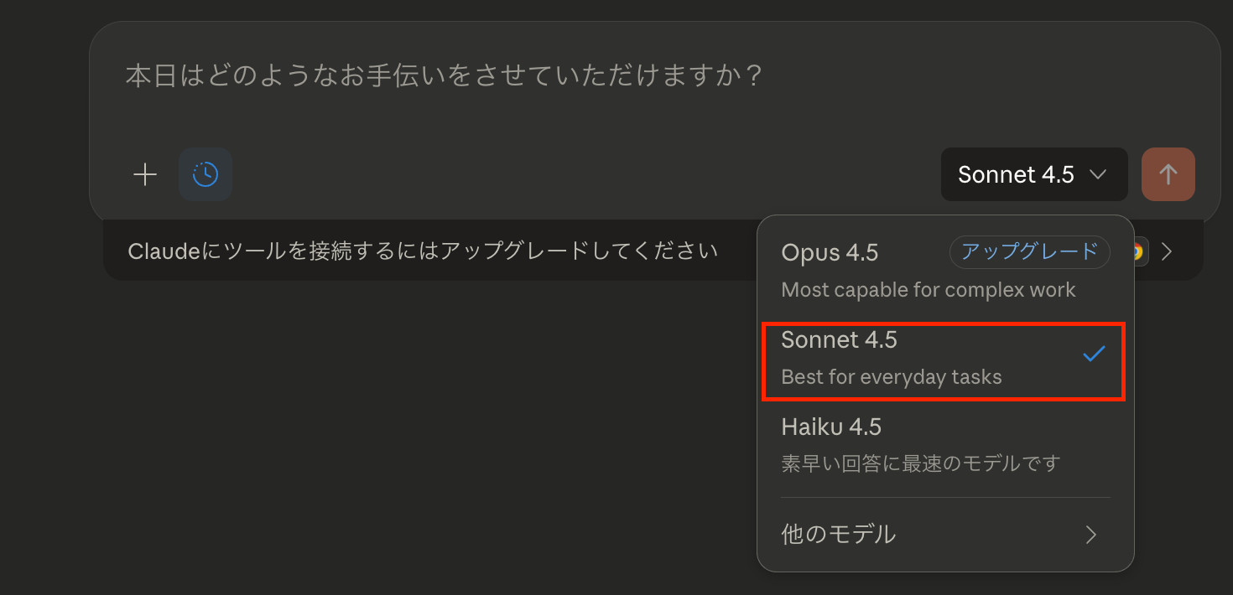Click the 'Best for everyday tasks' subtitle

(x=891, y=377)
